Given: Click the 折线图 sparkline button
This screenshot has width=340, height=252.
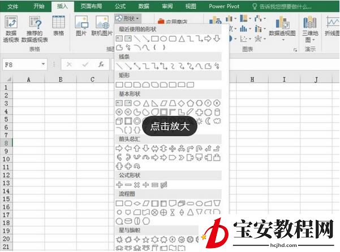Looking at the screenshot, I should [x=332, y=25].
